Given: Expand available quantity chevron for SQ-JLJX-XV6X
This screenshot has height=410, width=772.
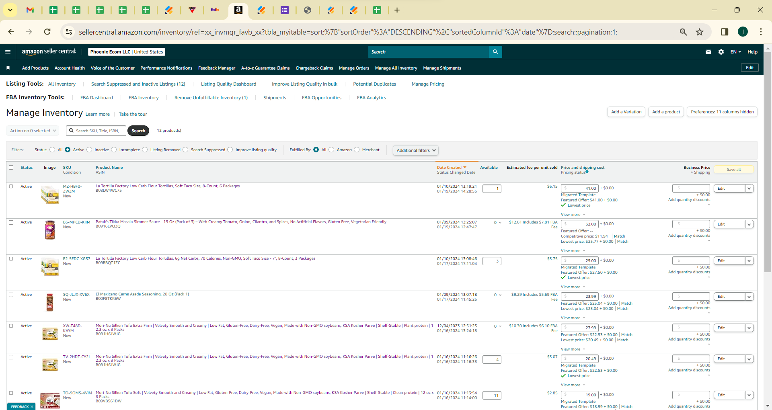Looking at the screenshot, I should tap(500, 295).
